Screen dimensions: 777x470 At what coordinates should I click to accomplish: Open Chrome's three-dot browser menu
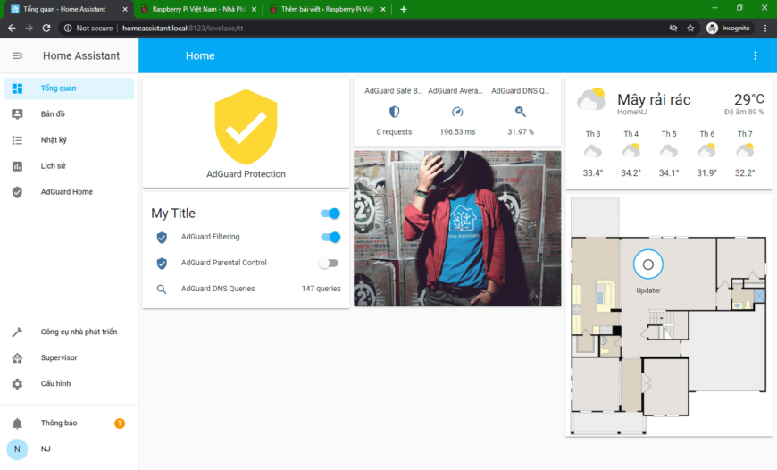(764, 28)
